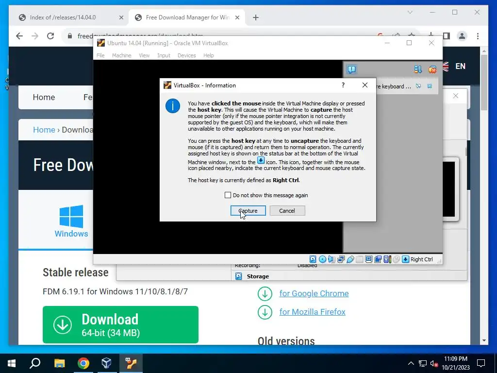Open the 'for Google Chrome' extension link
The height and width of the screenshot is (373, 497).
[314, 293]
